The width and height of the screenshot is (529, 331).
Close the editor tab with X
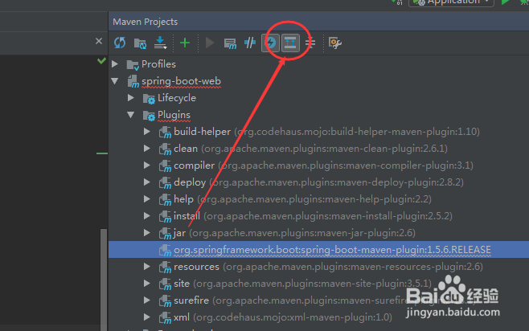tap(99, 41)
